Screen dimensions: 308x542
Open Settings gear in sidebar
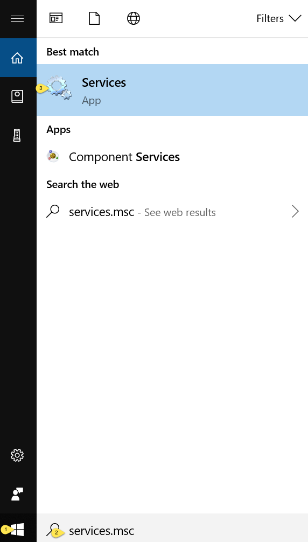pos(17,455)
